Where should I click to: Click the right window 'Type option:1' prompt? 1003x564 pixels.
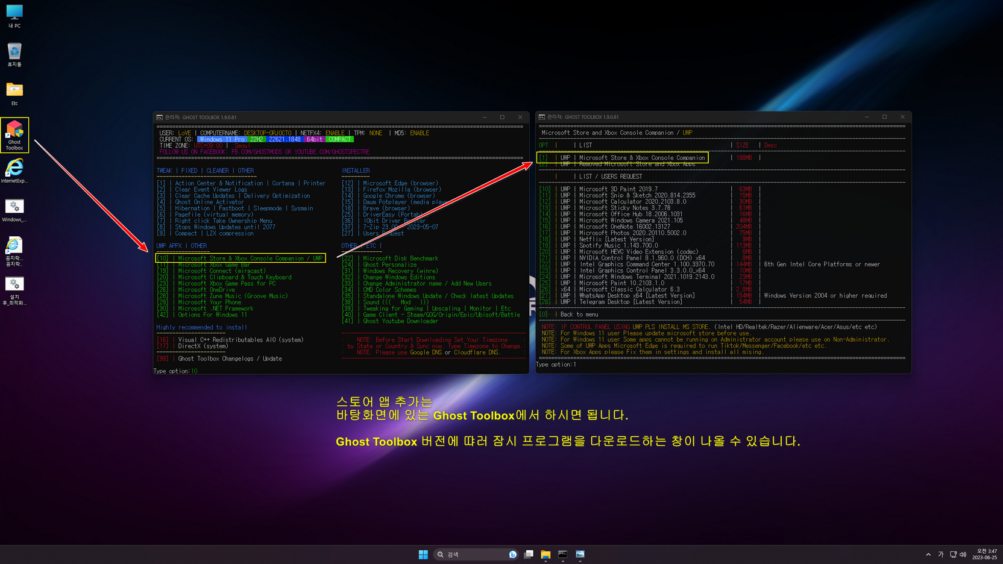[x=556, y=365]
